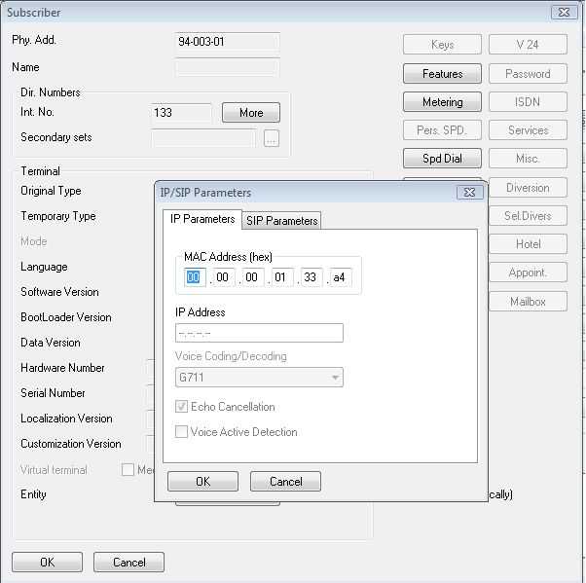Click More next to Int. No.
The width and height of the screenshot is (586, 583).
tap(250, 113)
